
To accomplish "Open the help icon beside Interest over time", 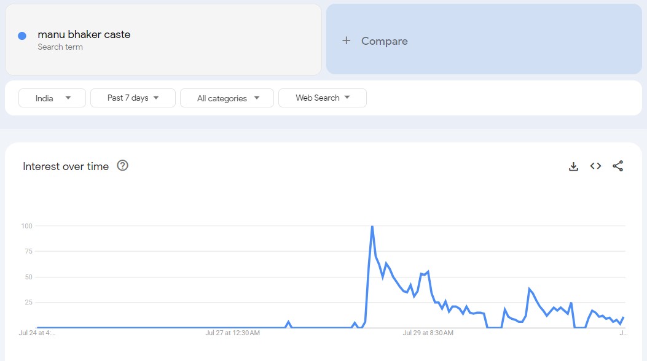I will pos(122,166).
